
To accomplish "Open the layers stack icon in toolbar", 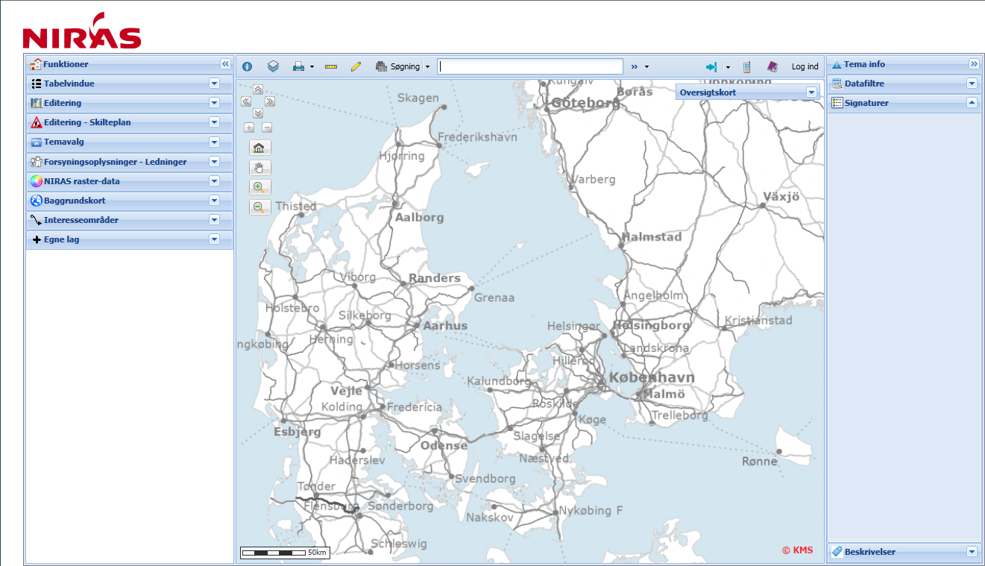I will (274, 66).
